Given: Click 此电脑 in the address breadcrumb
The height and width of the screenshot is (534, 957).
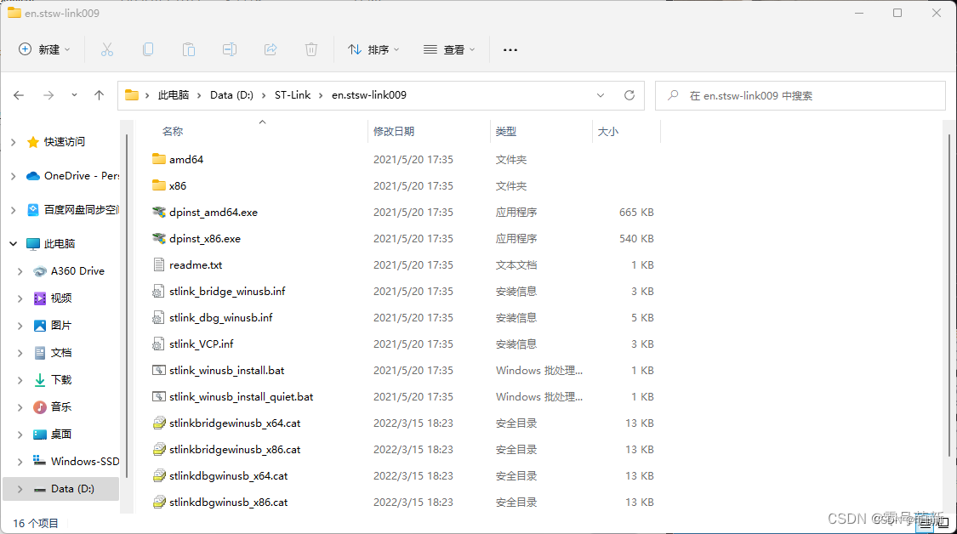Looking at the screenshot, I should click(174, 95).
